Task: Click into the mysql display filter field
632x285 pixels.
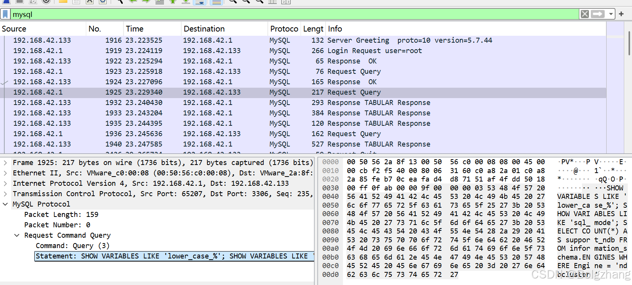Action: [x=294, y=14]
